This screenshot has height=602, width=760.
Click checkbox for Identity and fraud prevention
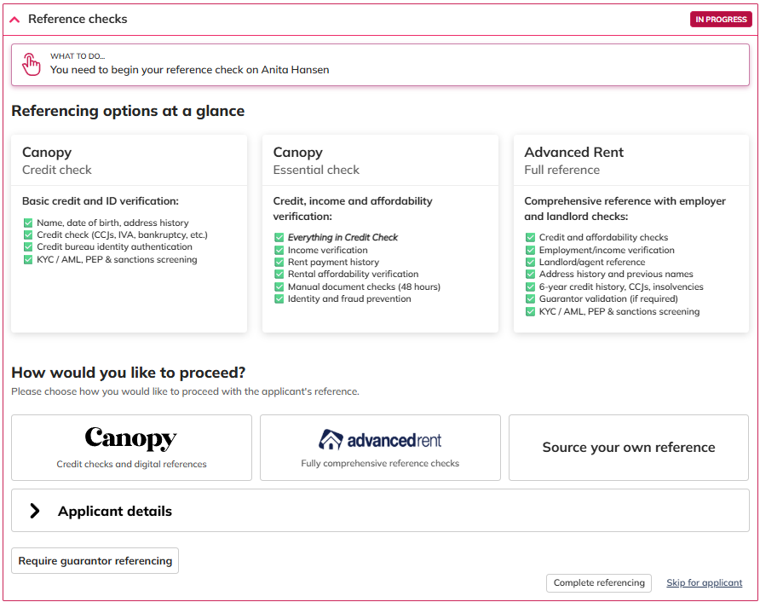[x=279, y=299]
